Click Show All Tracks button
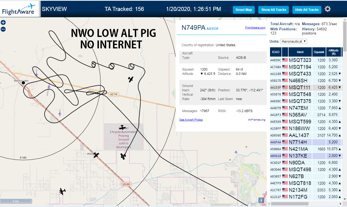 coord(274,10)
